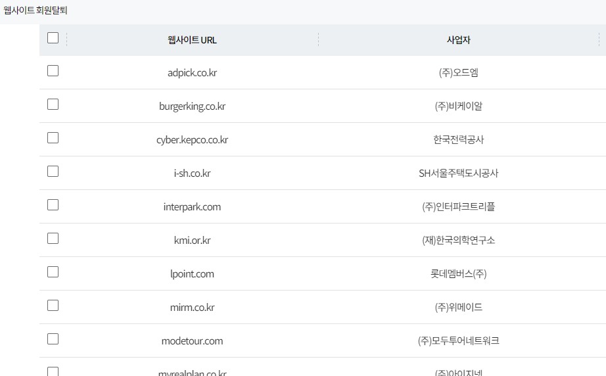606x376 pixels.
Task: Select the modetour.com URL cell
Action: click(x=192, y=341)
